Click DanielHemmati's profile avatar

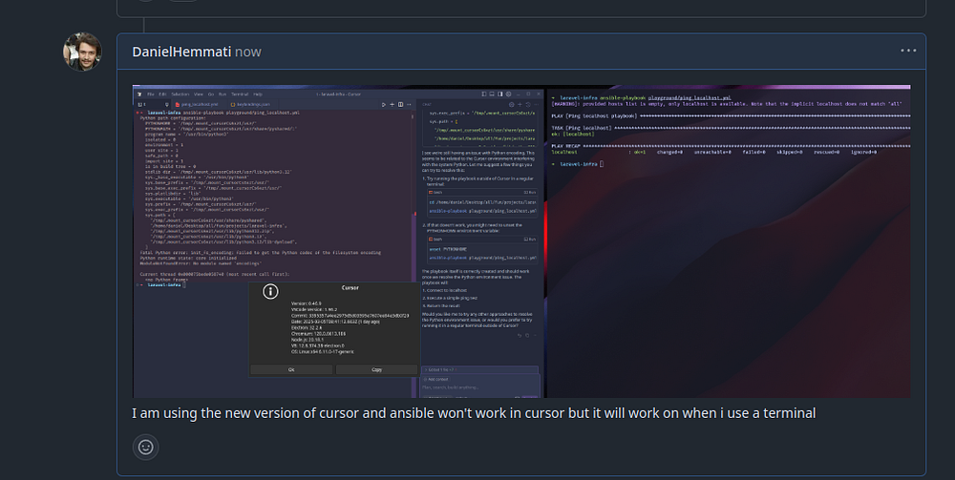coord(82,53)
